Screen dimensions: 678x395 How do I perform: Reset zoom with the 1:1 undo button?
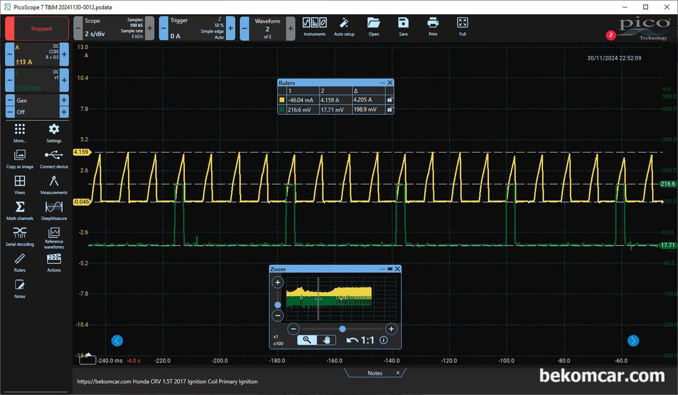(x=360, y=340)
